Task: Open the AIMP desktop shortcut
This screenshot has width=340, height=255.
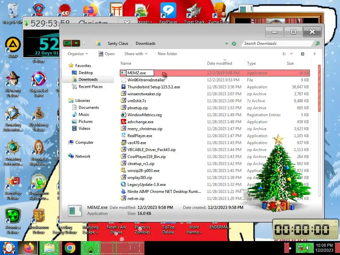Action: (x=13, y=47)
